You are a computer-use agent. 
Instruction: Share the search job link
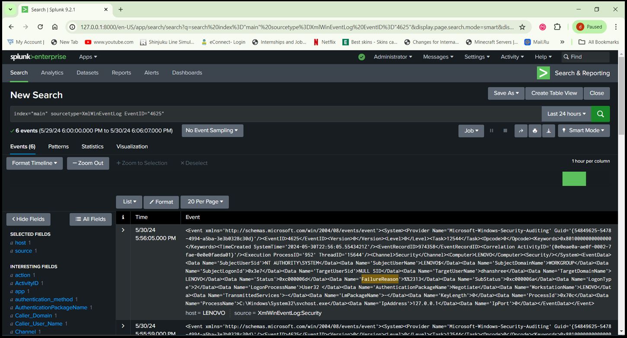pos(521,130)
